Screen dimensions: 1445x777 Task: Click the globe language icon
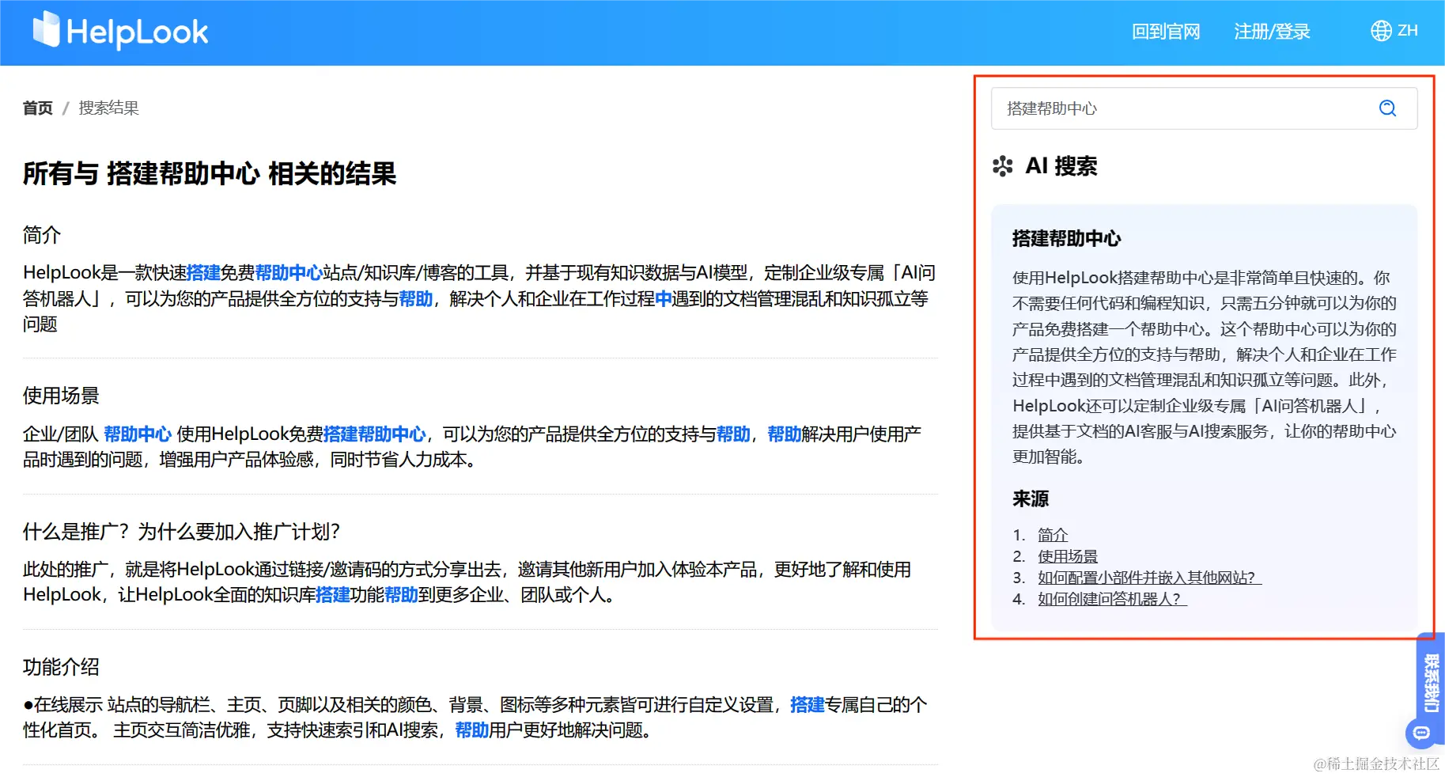coord(1381,31)
